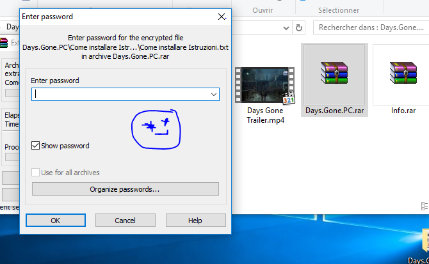This screenshot has width=429, height=264.
Task: Click the Info.rar file name label
Action: 403,111
